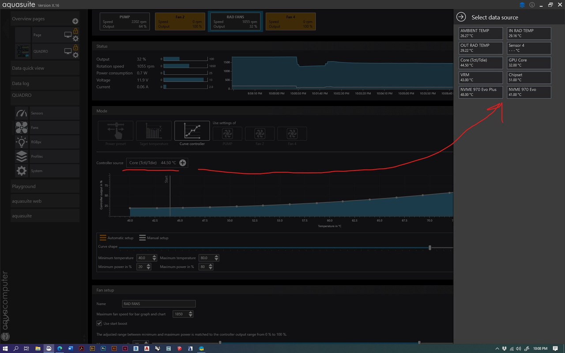The height and width of the screenshot is (353, 565).
Task: Click desktop monitor icon for Page
Action: click(x=68, y=35)
